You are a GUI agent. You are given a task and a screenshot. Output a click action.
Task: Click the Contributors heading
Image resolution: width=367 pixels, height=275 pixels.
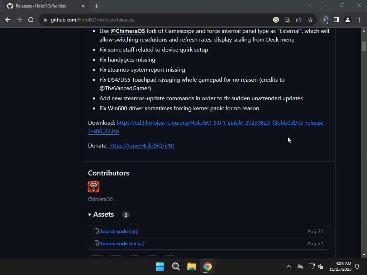[109, 173]
